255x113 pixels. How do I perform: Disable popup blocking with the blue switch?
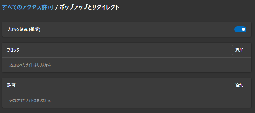tap(240, 29)
